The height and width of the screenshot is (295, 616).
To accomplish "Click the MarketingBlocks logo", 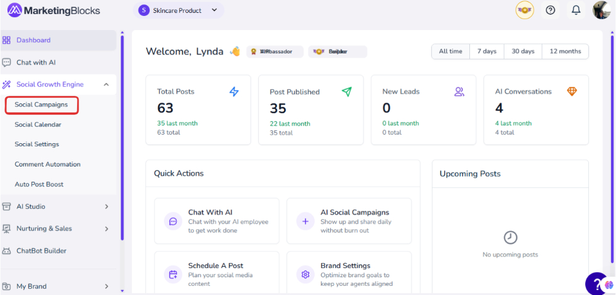I will [54, 10].
